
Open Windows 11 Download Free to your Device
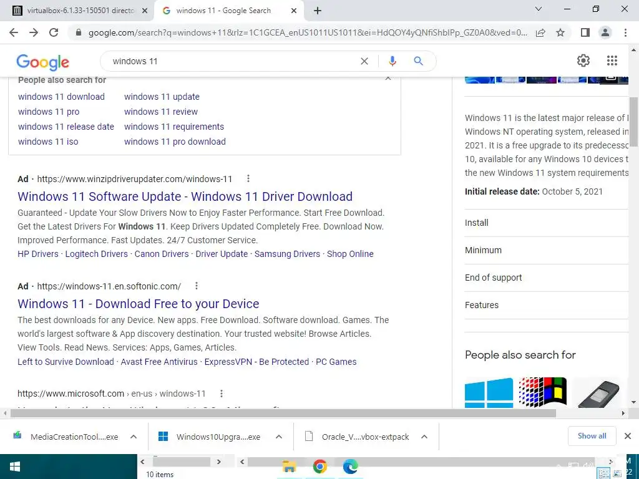click(138, 304)
